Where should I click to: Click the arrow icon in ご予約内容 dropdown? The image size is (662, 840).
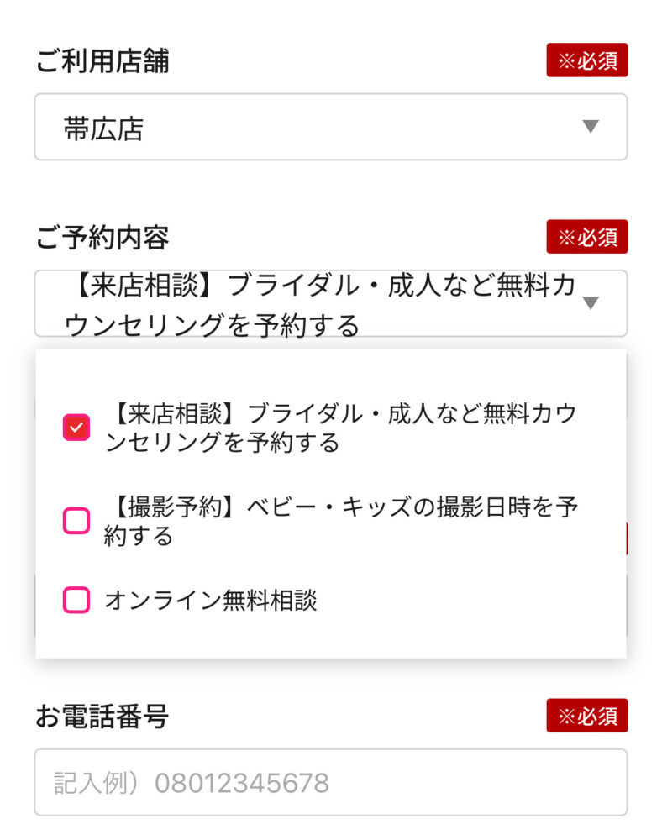click(591, 302)
